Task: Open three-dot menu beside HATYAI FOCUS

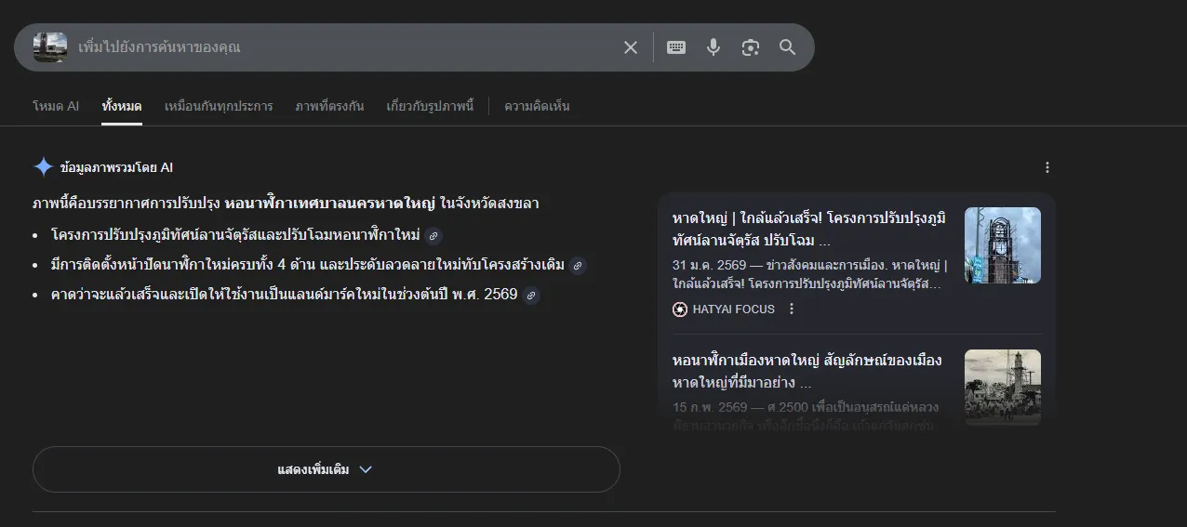Action: tap(792, 310)
